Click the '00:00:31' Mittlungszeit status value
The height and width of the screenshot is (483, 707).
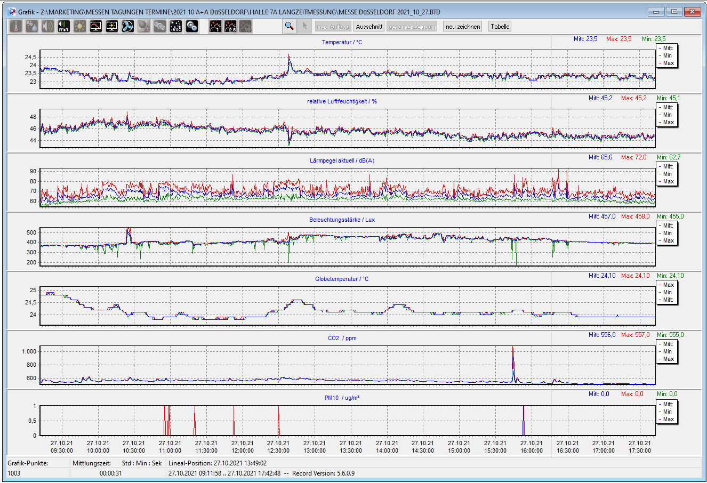111,473
